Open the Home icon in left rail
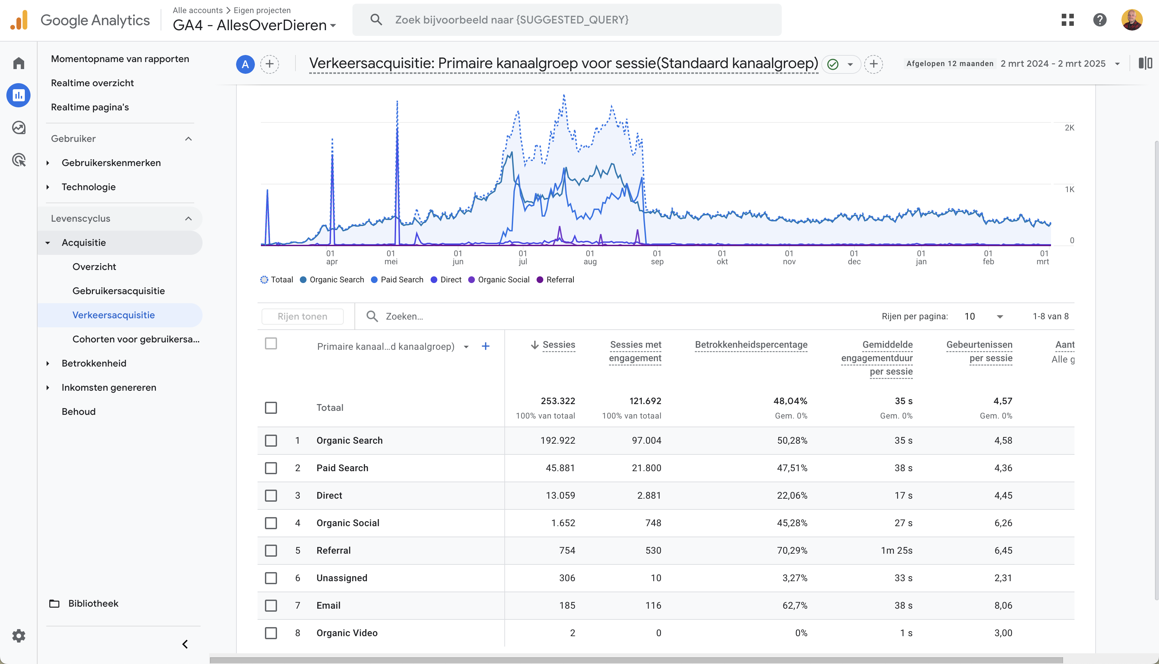The height and width of the screenshot is (664, 1159). coord(19,63)
